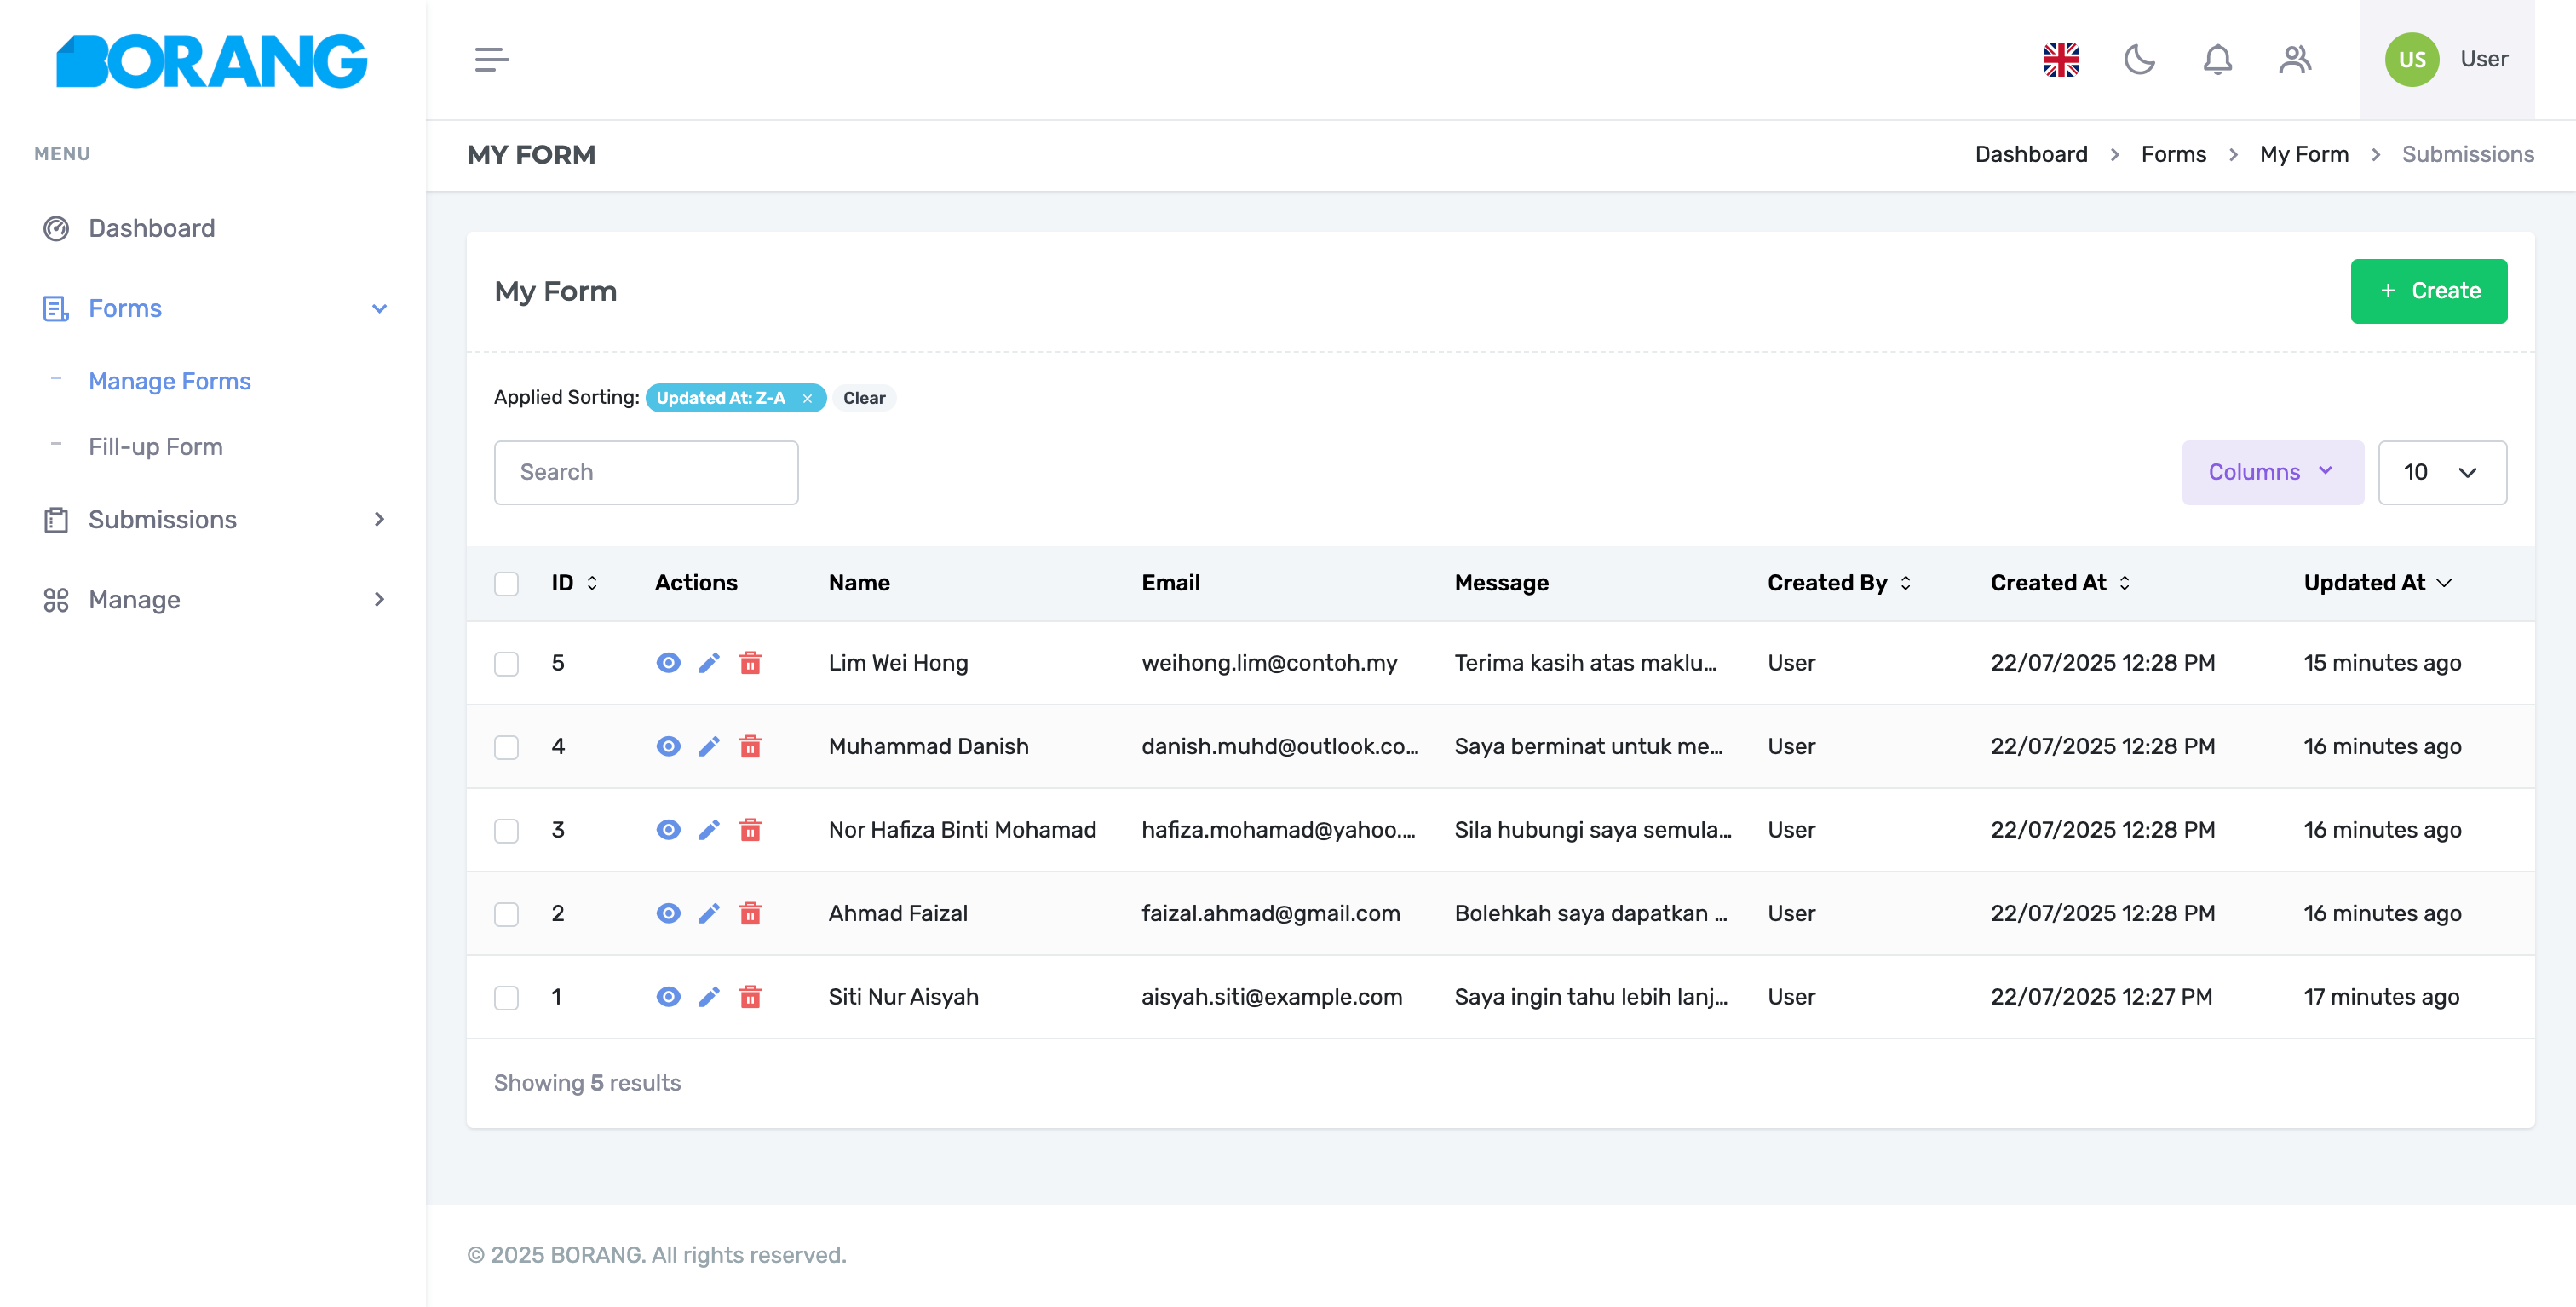The height and width of the screenshot is (1307, 2576).
Task: Select the Siti Nur Aisyah row checkbox
Action: (x=506, y=998)
